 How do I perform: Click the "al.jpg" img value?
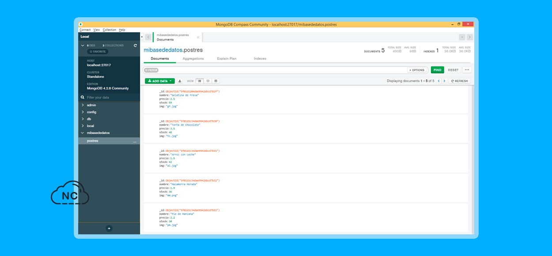coord(172,166)
